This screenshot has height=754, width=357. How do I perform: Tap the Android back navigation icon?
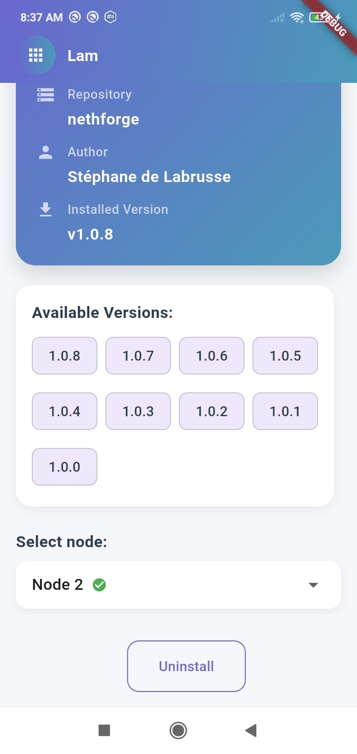pyautogui.click(x=251, y=730)
